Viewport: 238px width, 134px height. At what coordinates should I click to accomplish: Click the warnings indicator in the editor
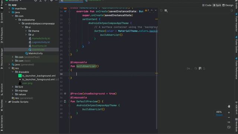point(147,10)
